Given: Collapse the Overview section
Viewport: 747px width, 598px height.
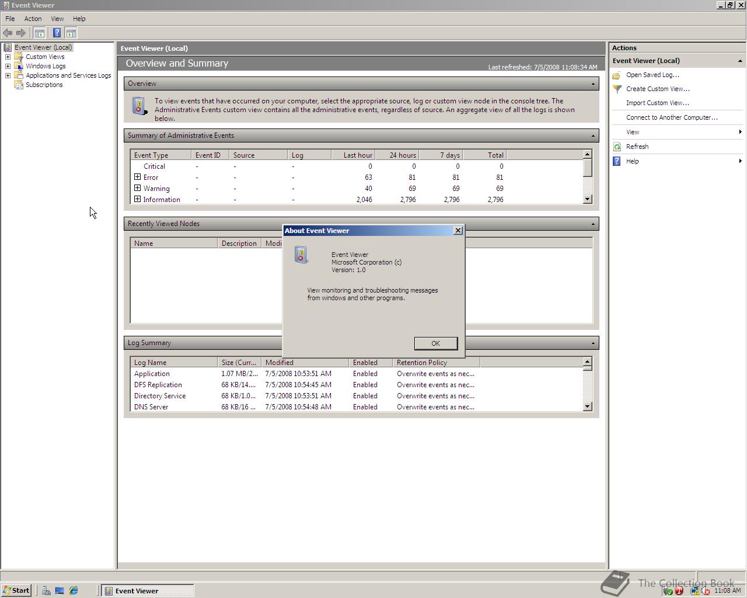Looking at the screenshot, I should 593,84.
